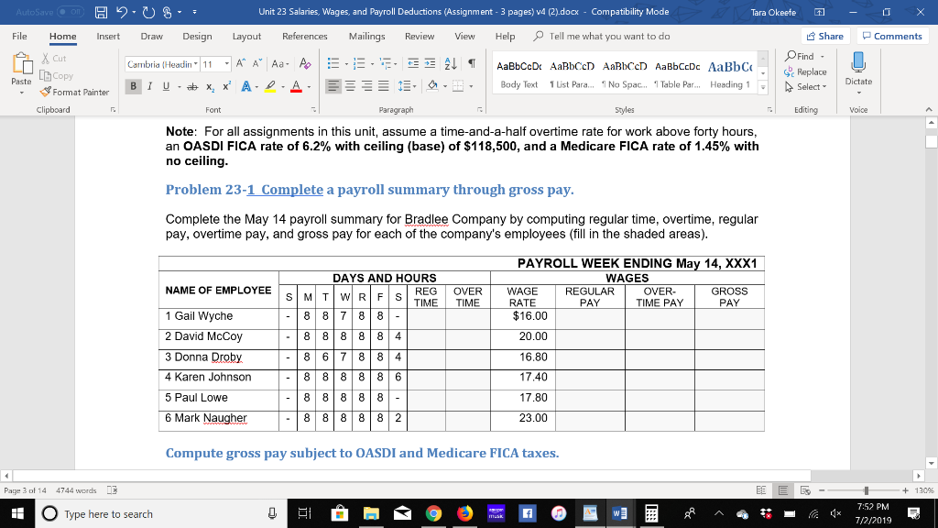Open the font name dropdown

194,64
